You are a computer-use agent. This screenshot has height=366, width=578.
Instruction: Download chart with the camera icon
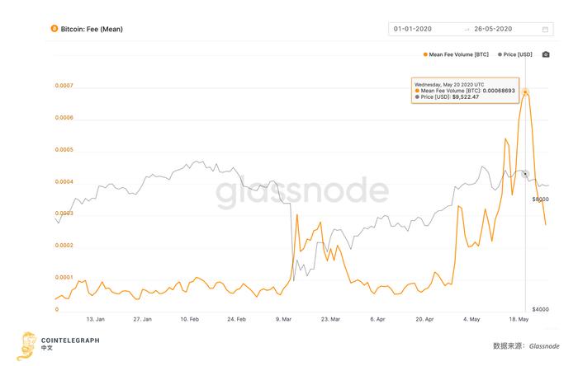pos(546,54)
